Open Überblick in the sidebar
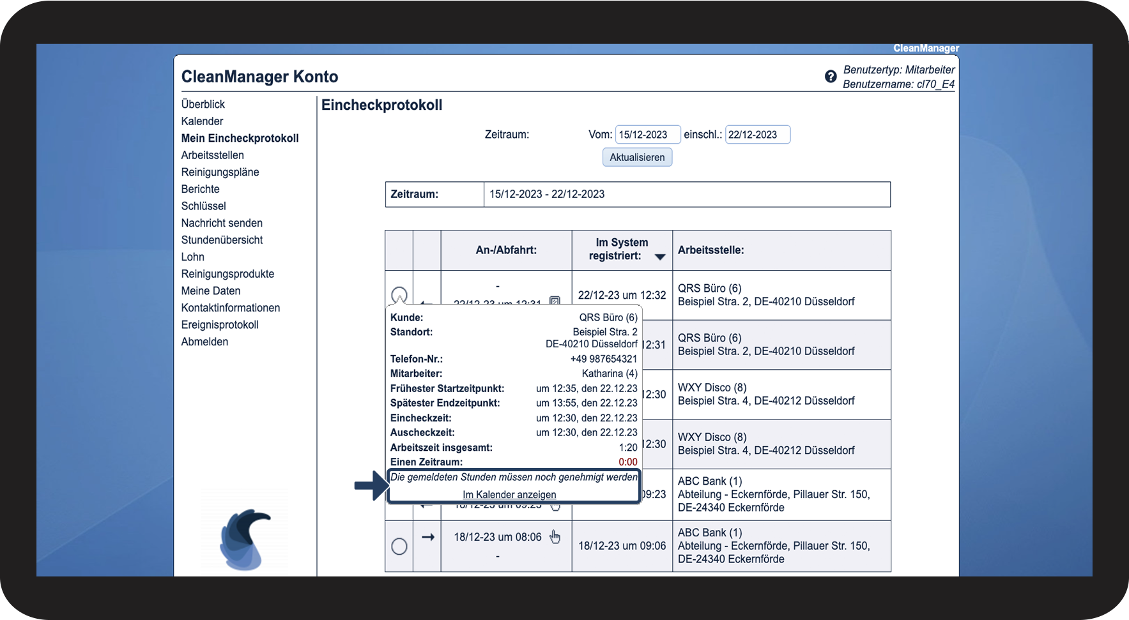Image resolution: width=1129 pixels, height=620 pixels. (203, 104)
